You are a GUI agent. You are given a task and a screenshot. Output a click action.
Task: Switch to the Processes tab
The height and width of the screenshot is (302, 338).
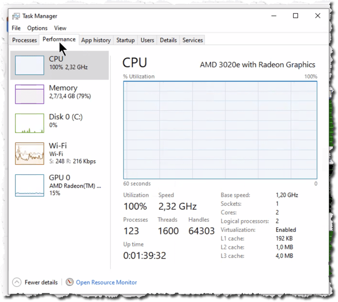(x=25, y=40)
